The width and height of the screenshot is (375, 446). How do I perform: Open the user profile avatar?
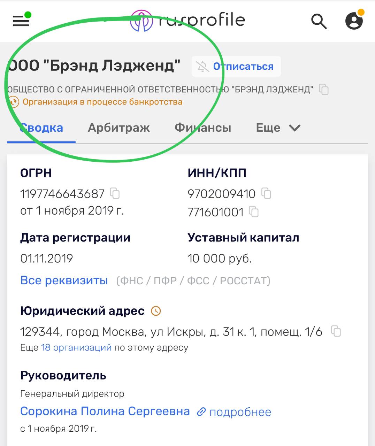[x=354, y=21]
